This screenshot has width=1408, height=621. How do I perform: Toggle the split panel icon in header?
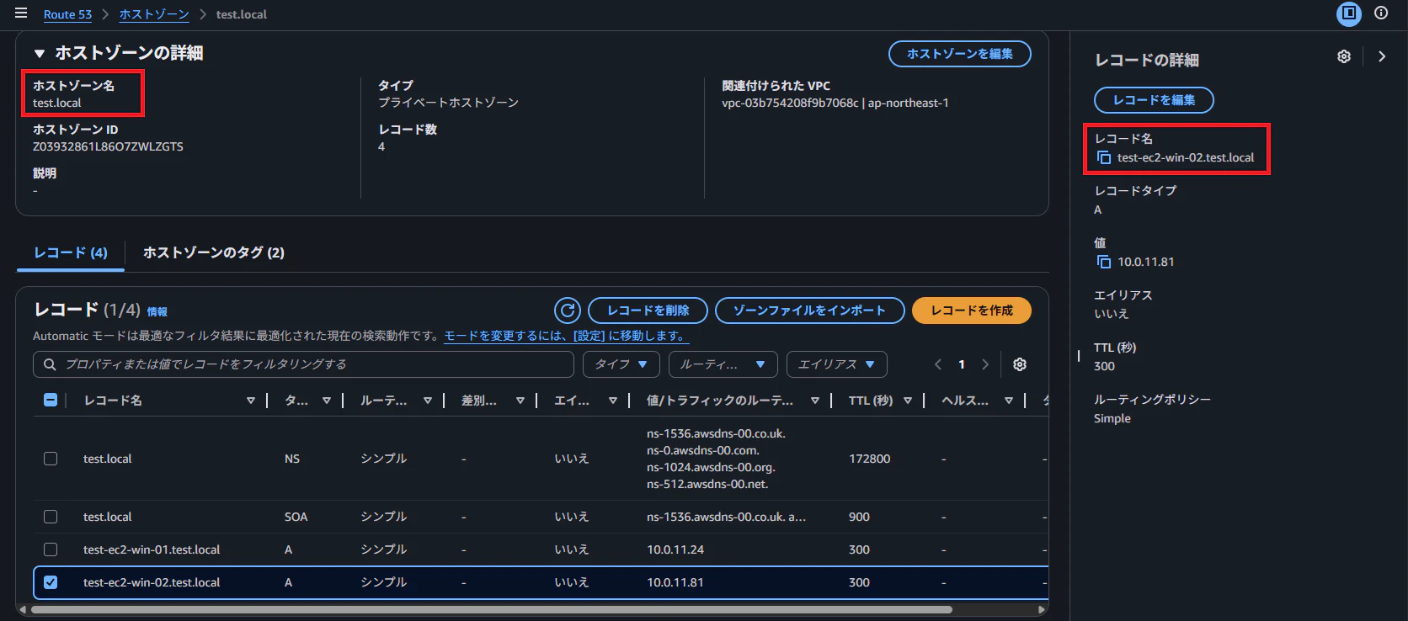pyautogui.click(x=1349, y=13)
